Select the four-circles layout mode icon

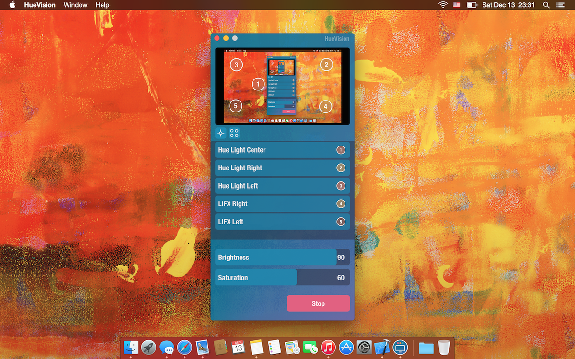[x=234, y=134]
